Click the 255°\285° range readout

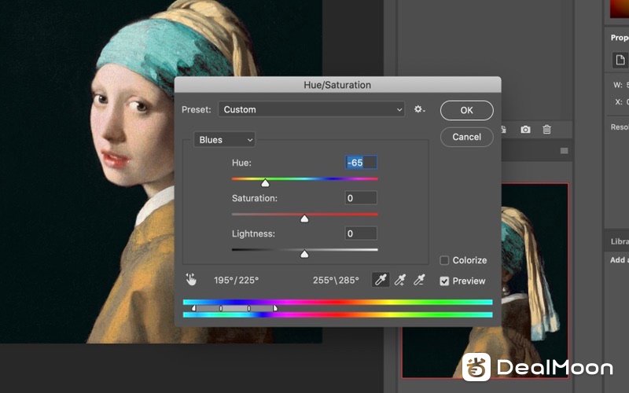336,281
